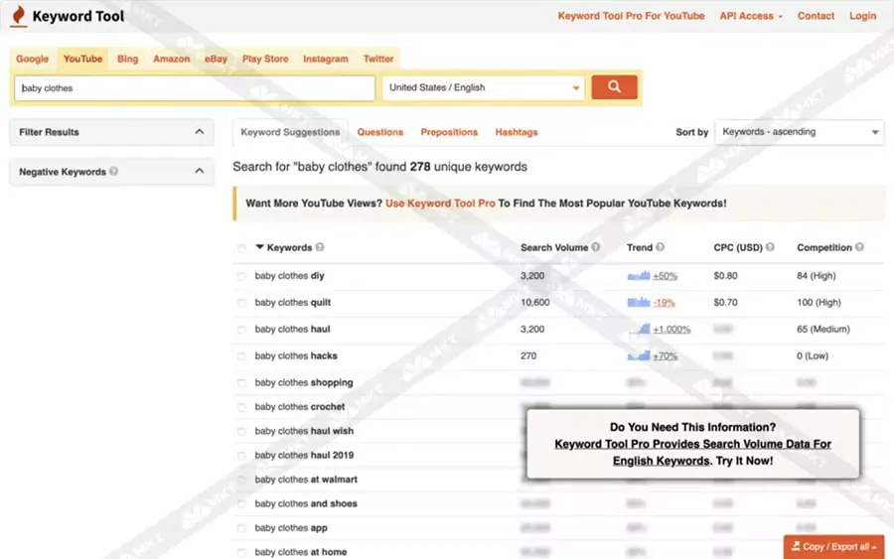This screenshot has height=559, width=894.
Task: Click the Search Volume column header
Action: point(553,248)
